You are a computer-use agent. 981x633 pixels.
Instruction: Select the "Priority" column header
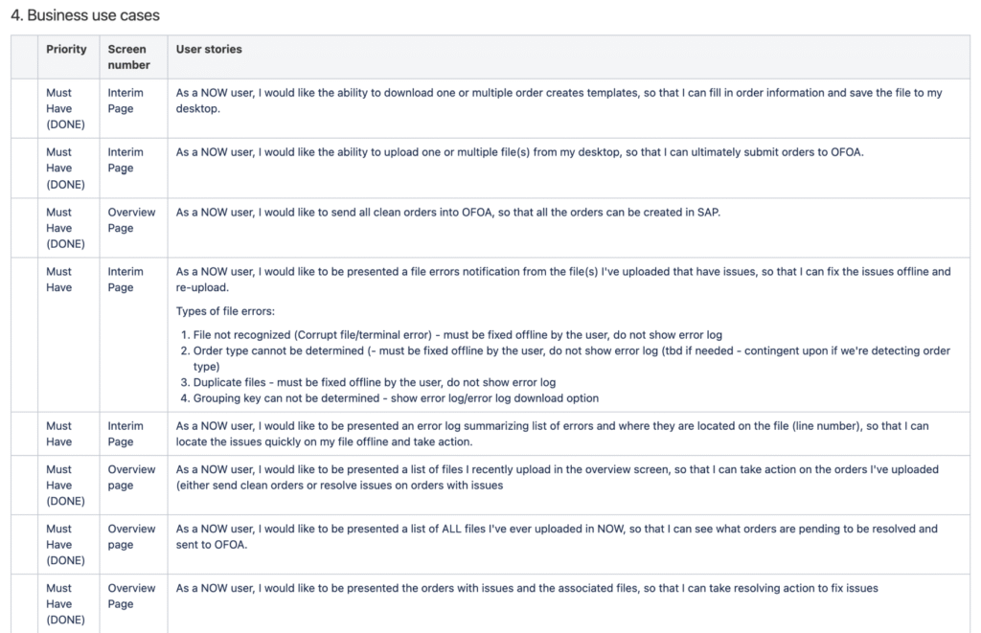coord(66,49)
